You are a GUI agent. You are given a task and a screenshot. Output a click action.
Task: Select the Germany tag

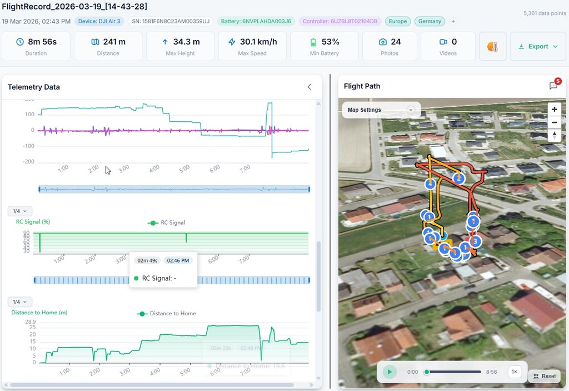[x=430, y=22]
